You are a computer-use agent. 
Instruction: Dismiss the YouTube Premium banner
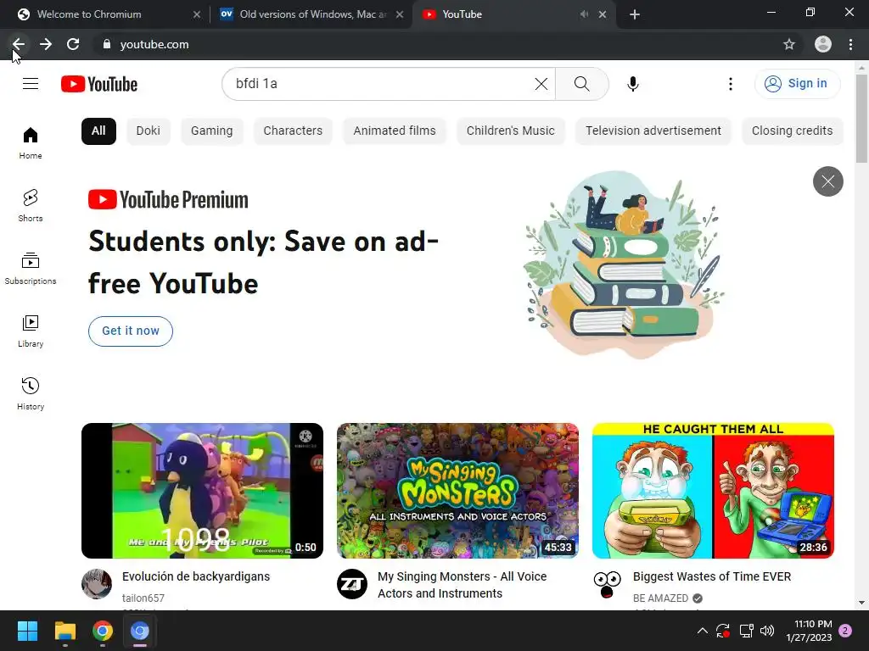pyautogui.click(x=828, y=181)
